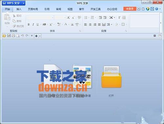164x124 pixels.
Task: Click the print icon on quick toolbar
Action: point(13,36)
